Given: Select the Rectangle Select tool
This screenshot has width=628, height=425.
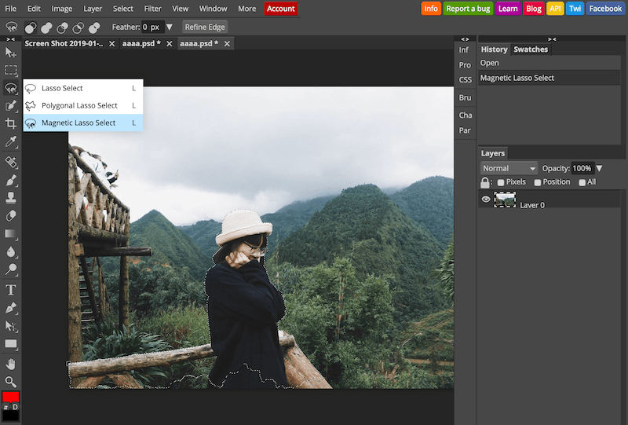Looking at the screenshot, I should [x=11, y=70].
